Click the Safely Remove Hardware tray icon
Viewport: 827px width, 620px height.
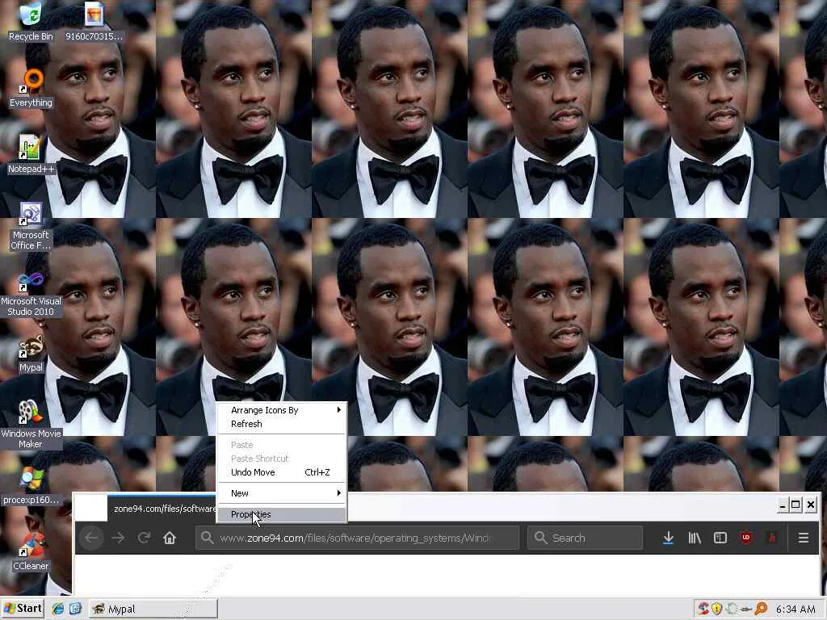coord(745,609)
